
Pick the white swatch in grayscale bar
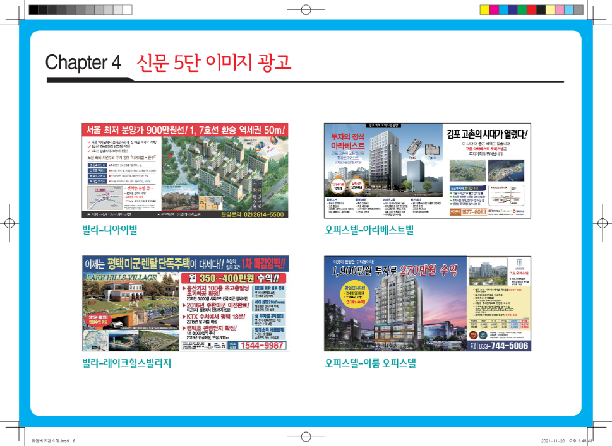[128, 9]
